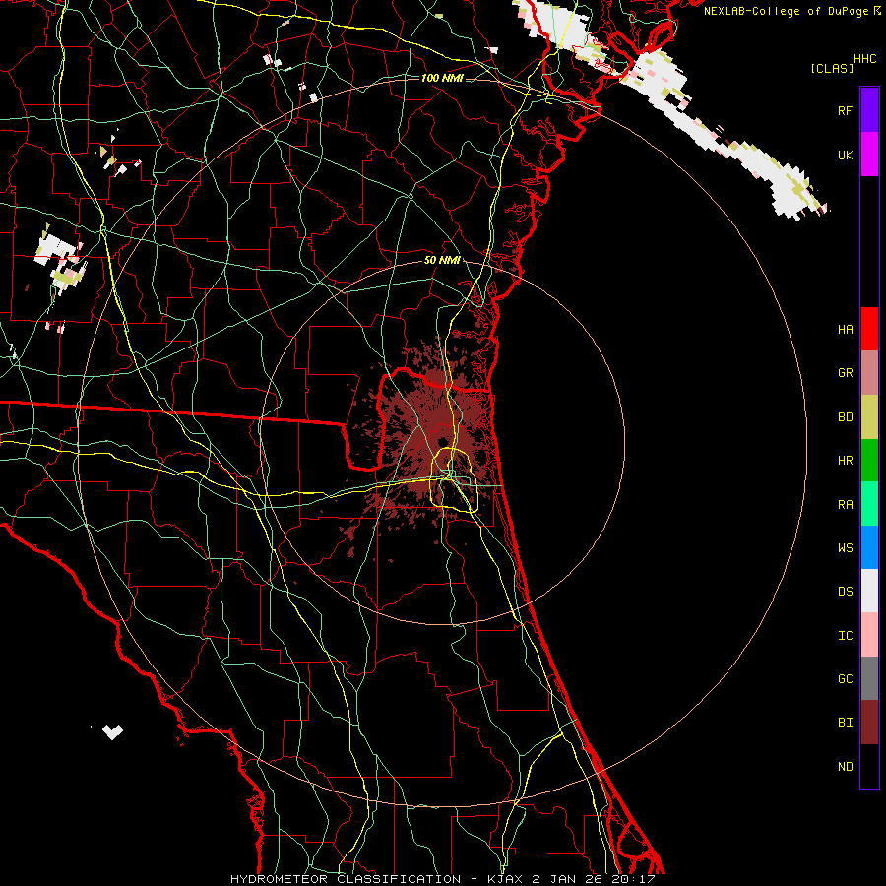Click the HA legend label
This screenshot has height=886, width=886.
[845, 329]
